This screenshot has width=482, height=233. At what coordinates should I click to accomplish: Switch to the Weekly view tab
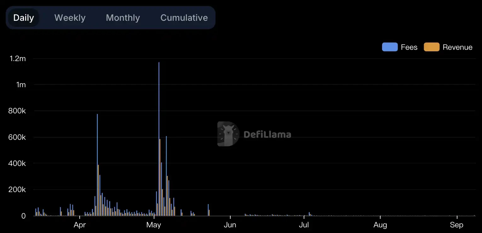(70, 18)
